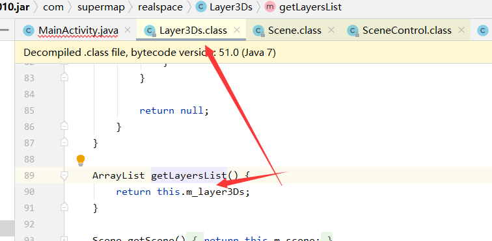Collapse the fold marker on line 83
This screenshot has height=241, width=492.
64,77
